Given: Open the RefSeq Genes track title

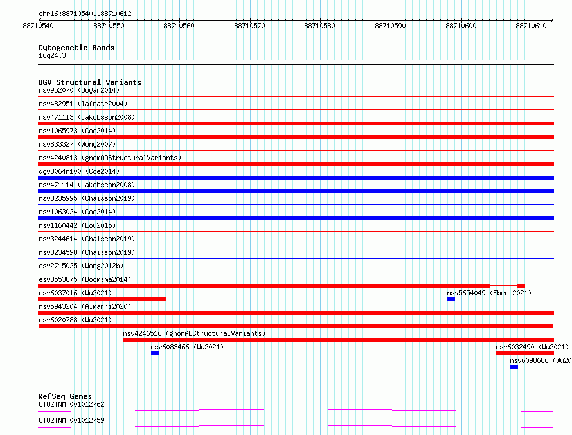Looking at the screenshot, I should click(66, 396).
